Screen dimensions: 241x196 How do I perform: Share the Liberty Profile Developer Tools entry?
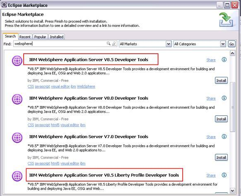pos(211,175)
